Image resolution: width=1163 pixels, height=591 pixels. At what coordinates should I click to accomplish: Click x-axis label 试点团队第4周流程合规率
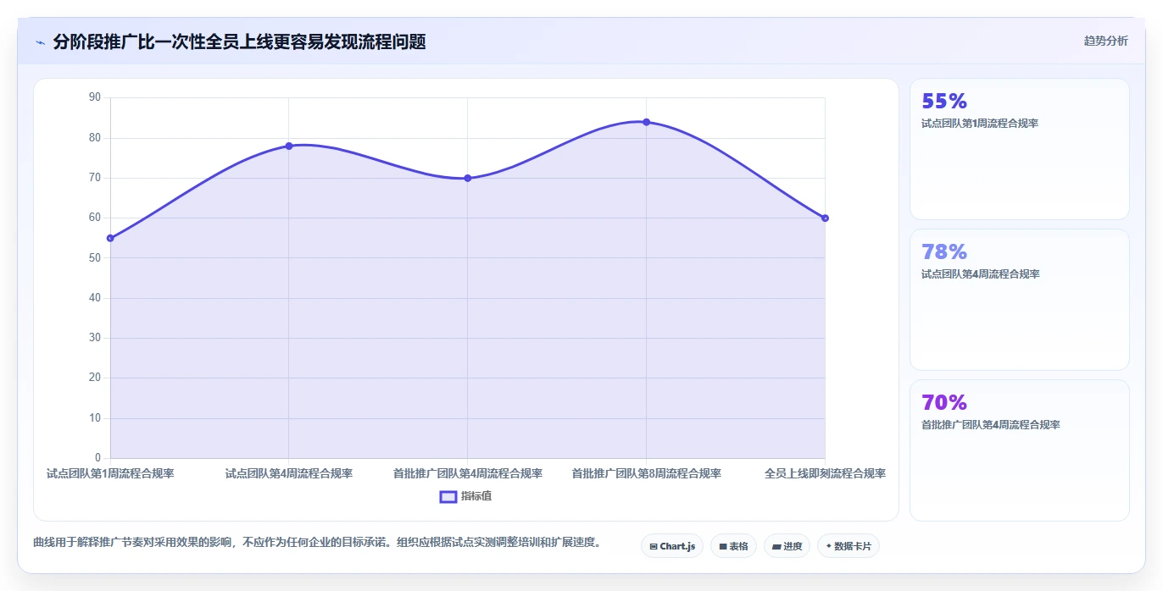point(289,473)
